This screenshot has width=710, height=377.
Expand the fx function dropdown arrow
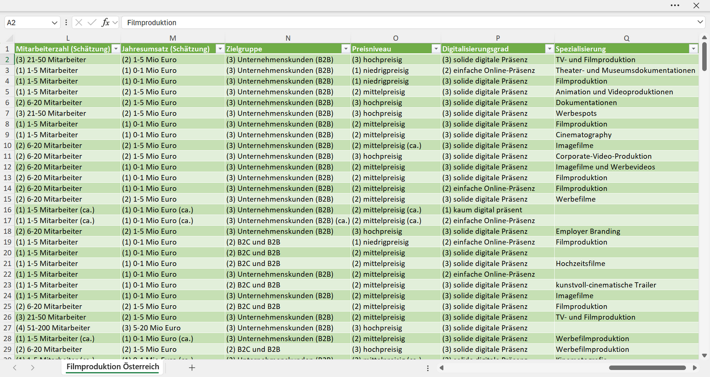point(115,23)
